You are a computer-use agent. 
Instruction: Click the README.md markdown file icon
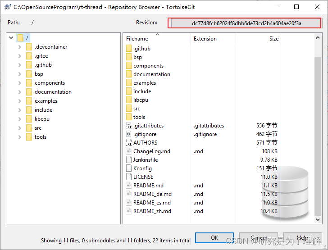pyautogui.click(x=129, y=186)
